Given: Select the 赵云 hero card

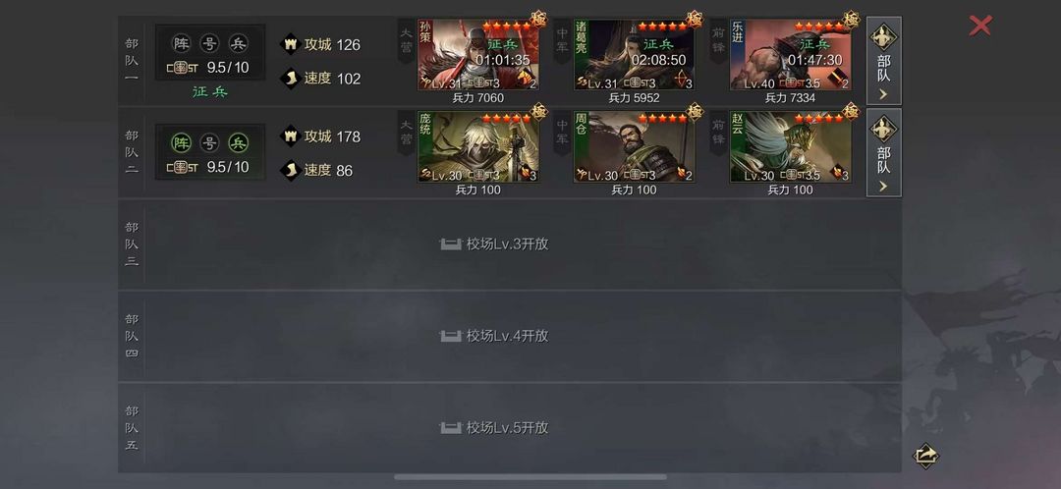Looking at the screenshot, I should [790, 146].
